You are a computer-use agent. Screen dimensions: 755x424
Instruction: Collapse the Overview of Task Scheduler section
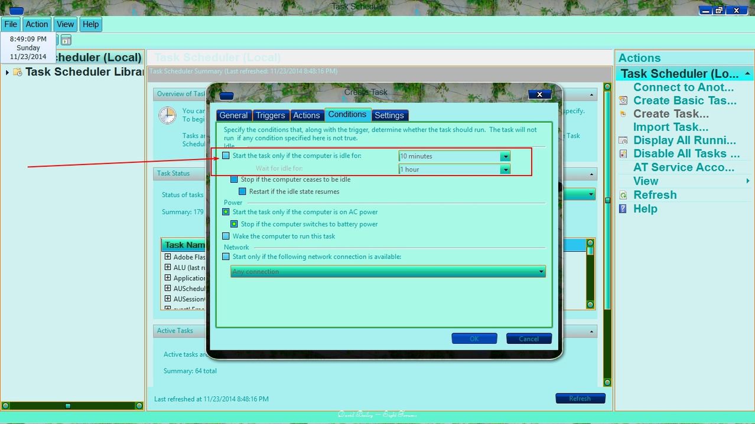pyautogui.click(x=592, y=94)
